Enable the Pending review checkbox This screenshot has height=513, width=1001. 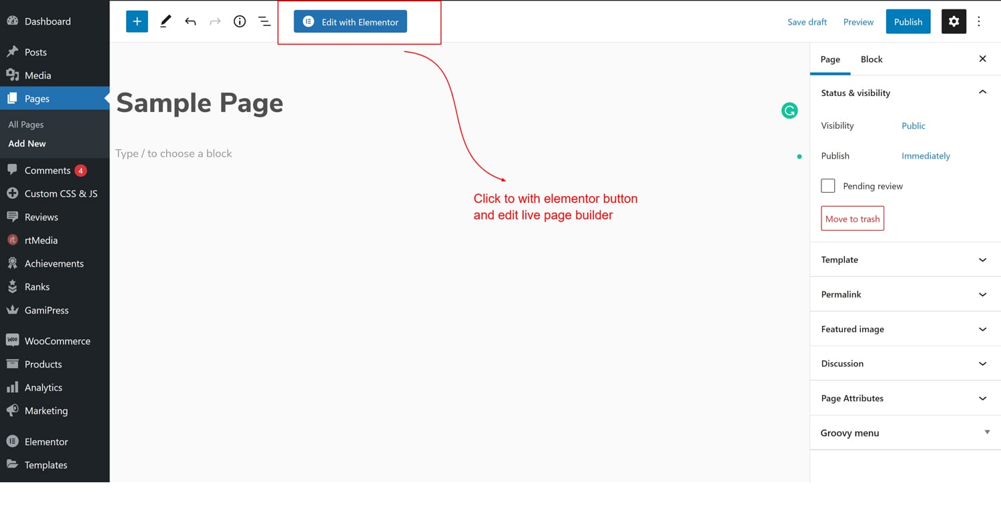(x=828, y=186)
